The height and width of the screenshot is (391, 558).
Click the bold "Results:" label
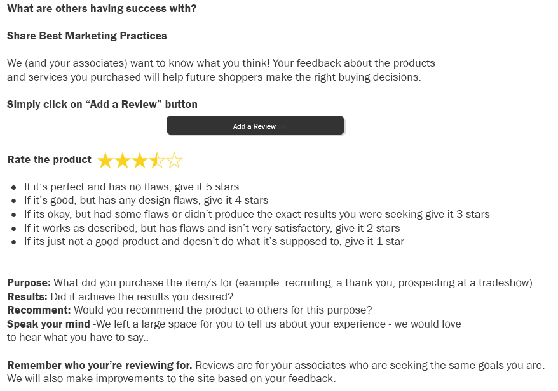[27, 296]
